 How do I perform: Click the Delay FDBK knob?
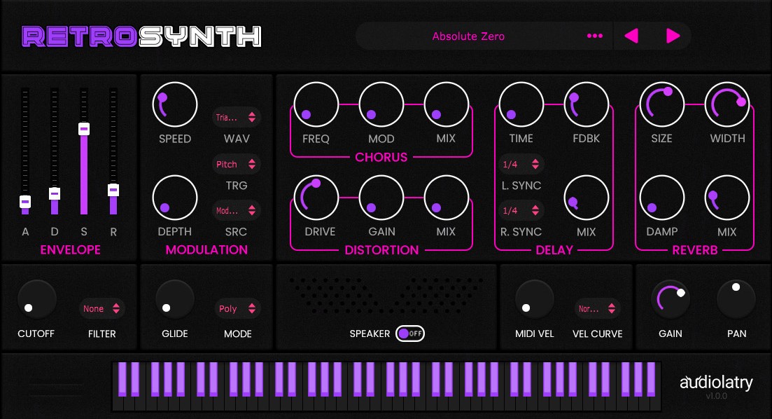point(587,104)
